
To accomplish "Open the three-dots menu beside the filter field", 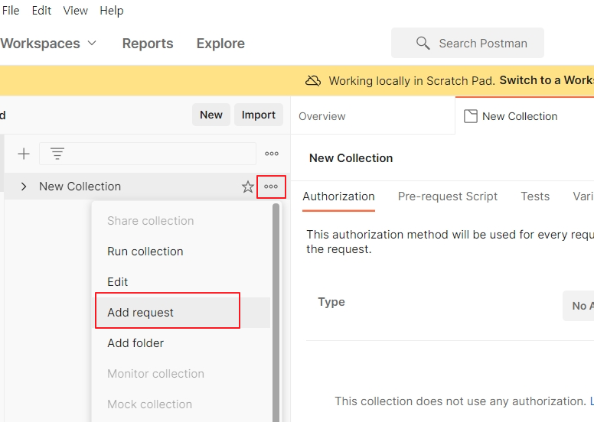I will (x=272, y=154).
